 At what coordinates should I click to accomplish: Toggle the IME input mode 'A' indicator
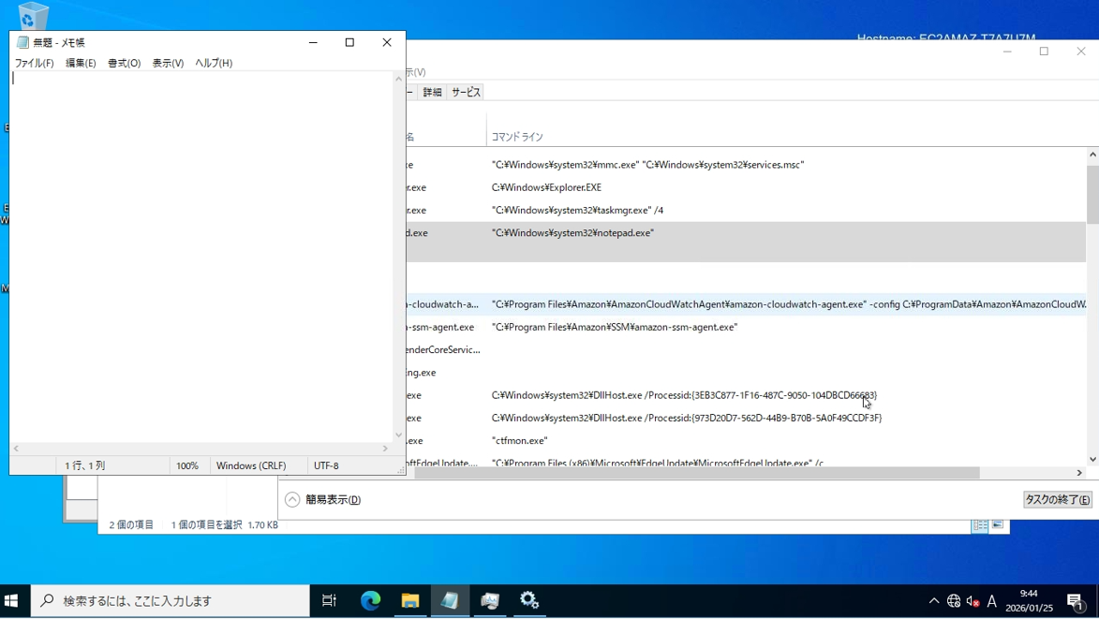[992, 601]
